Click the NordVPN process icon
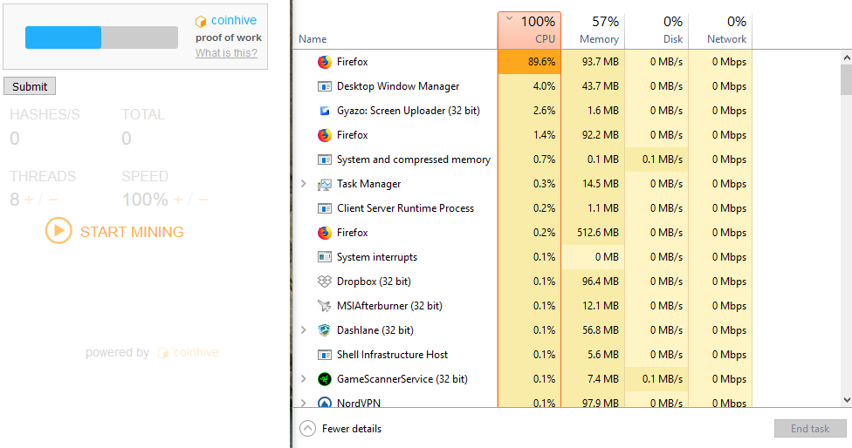Screen dimensions: 852x448 (325, 403)
